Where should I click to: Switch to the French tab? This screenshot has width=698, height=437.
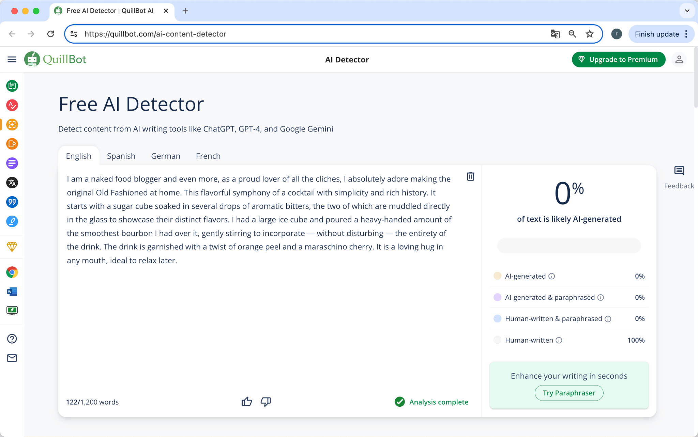pyautogui.click(x=208, y=156)
